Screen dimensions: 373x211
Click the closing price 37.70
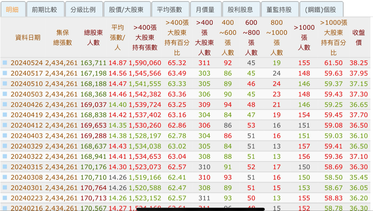click(x=359, y=115)
